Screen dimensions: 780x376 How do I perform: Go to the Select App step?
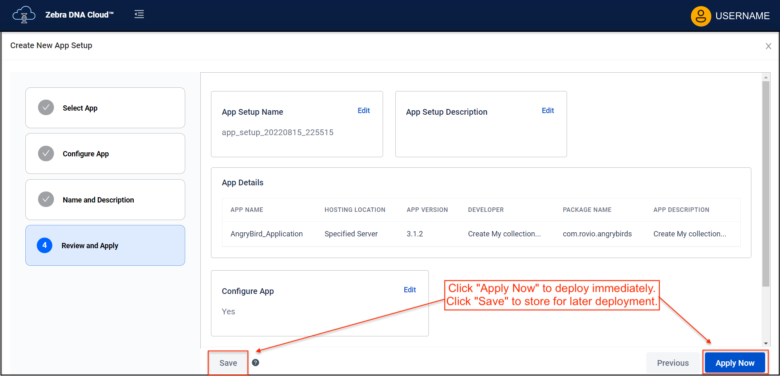point(105,108)
